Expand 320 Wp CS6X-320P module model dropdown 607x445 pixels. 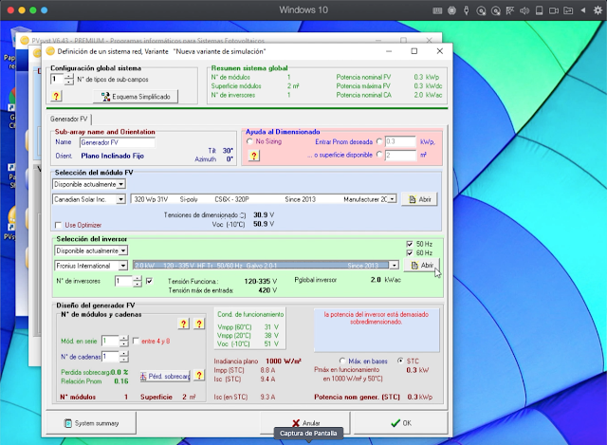pyautogui.click(x=393, y=199)
